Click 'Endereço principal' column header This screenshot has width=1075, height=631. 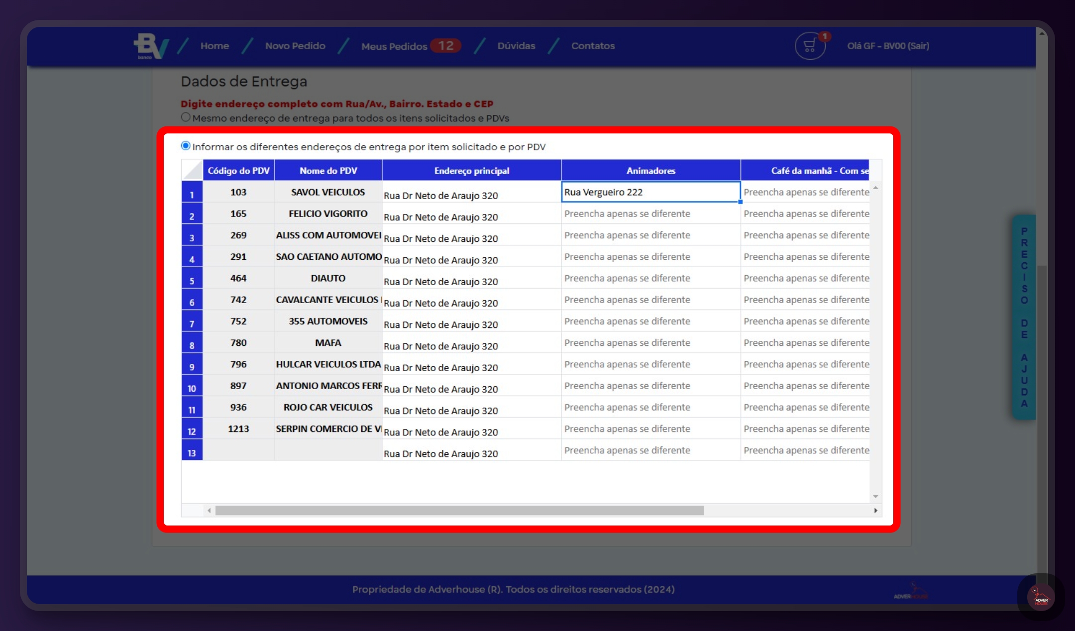pos(472,170)
